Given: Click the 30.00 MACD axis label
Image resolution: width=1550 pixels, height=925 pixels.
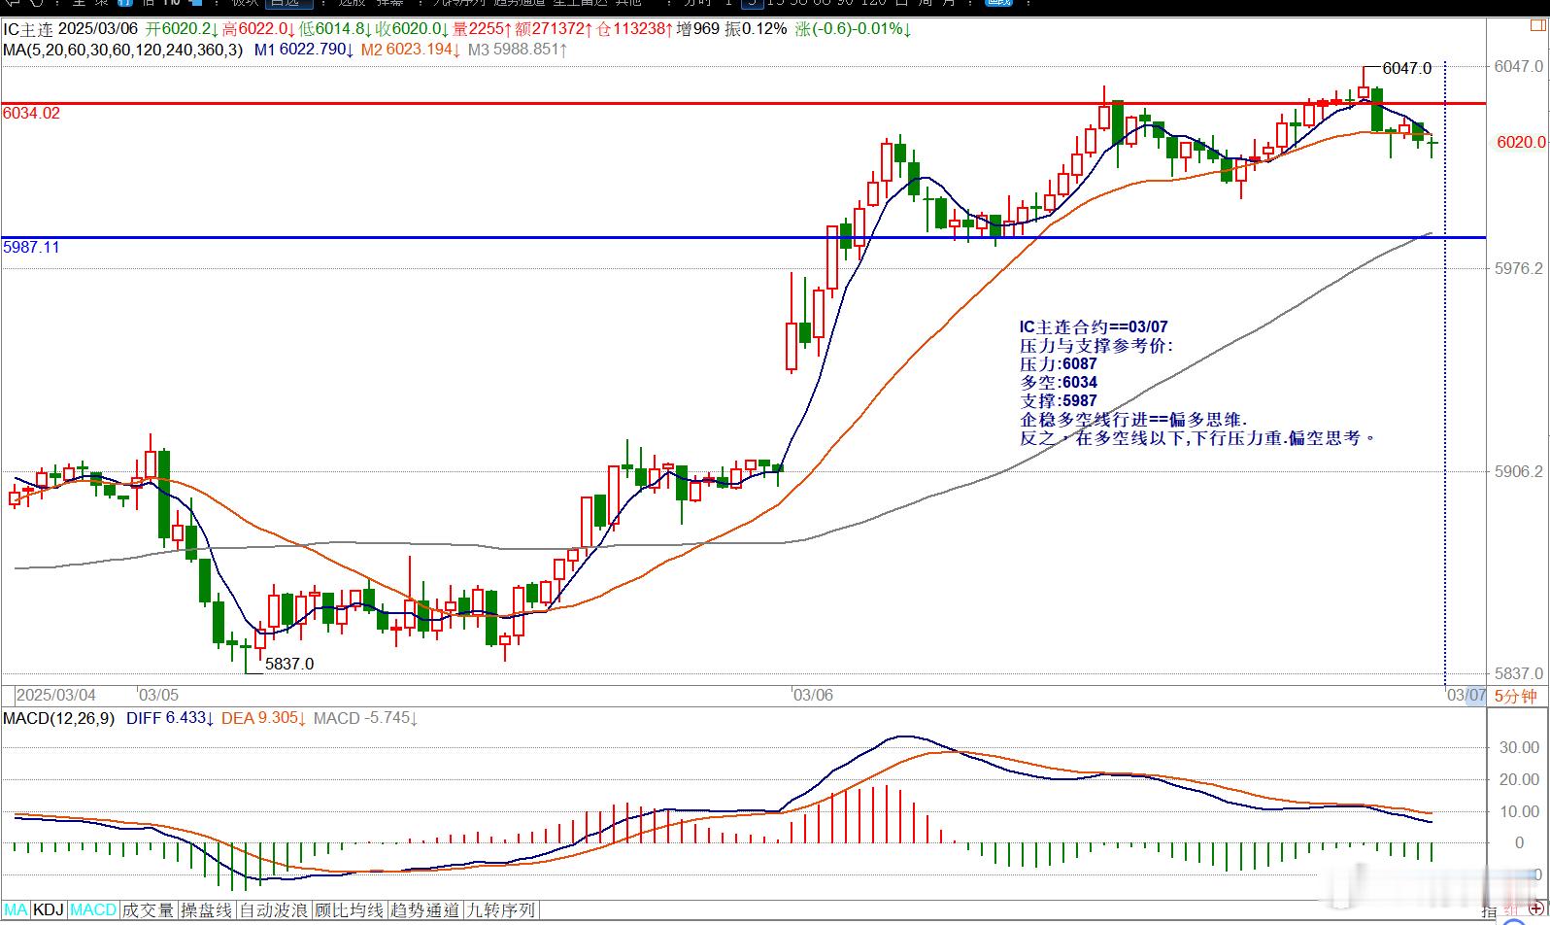Looking at the screenshot, I should point(1520,747).
